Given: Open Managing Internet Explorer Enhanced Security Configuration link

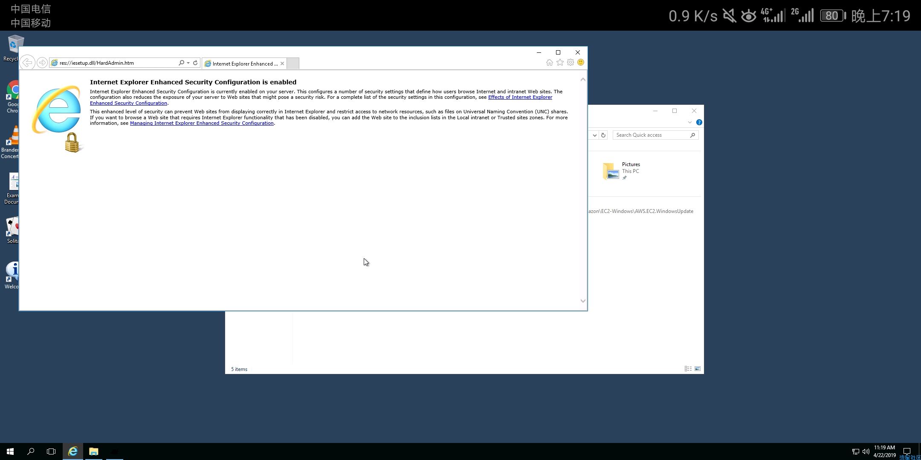Looking at the screenshot, I should [x=202, y=123].
